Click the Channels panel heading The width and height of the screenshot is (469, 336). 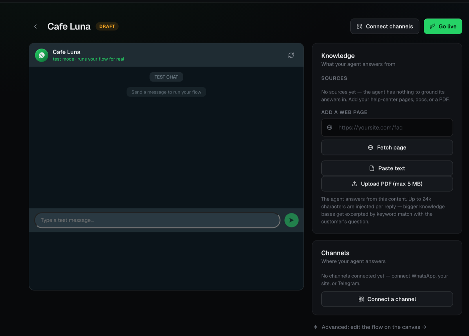click(x=335, y=253)
